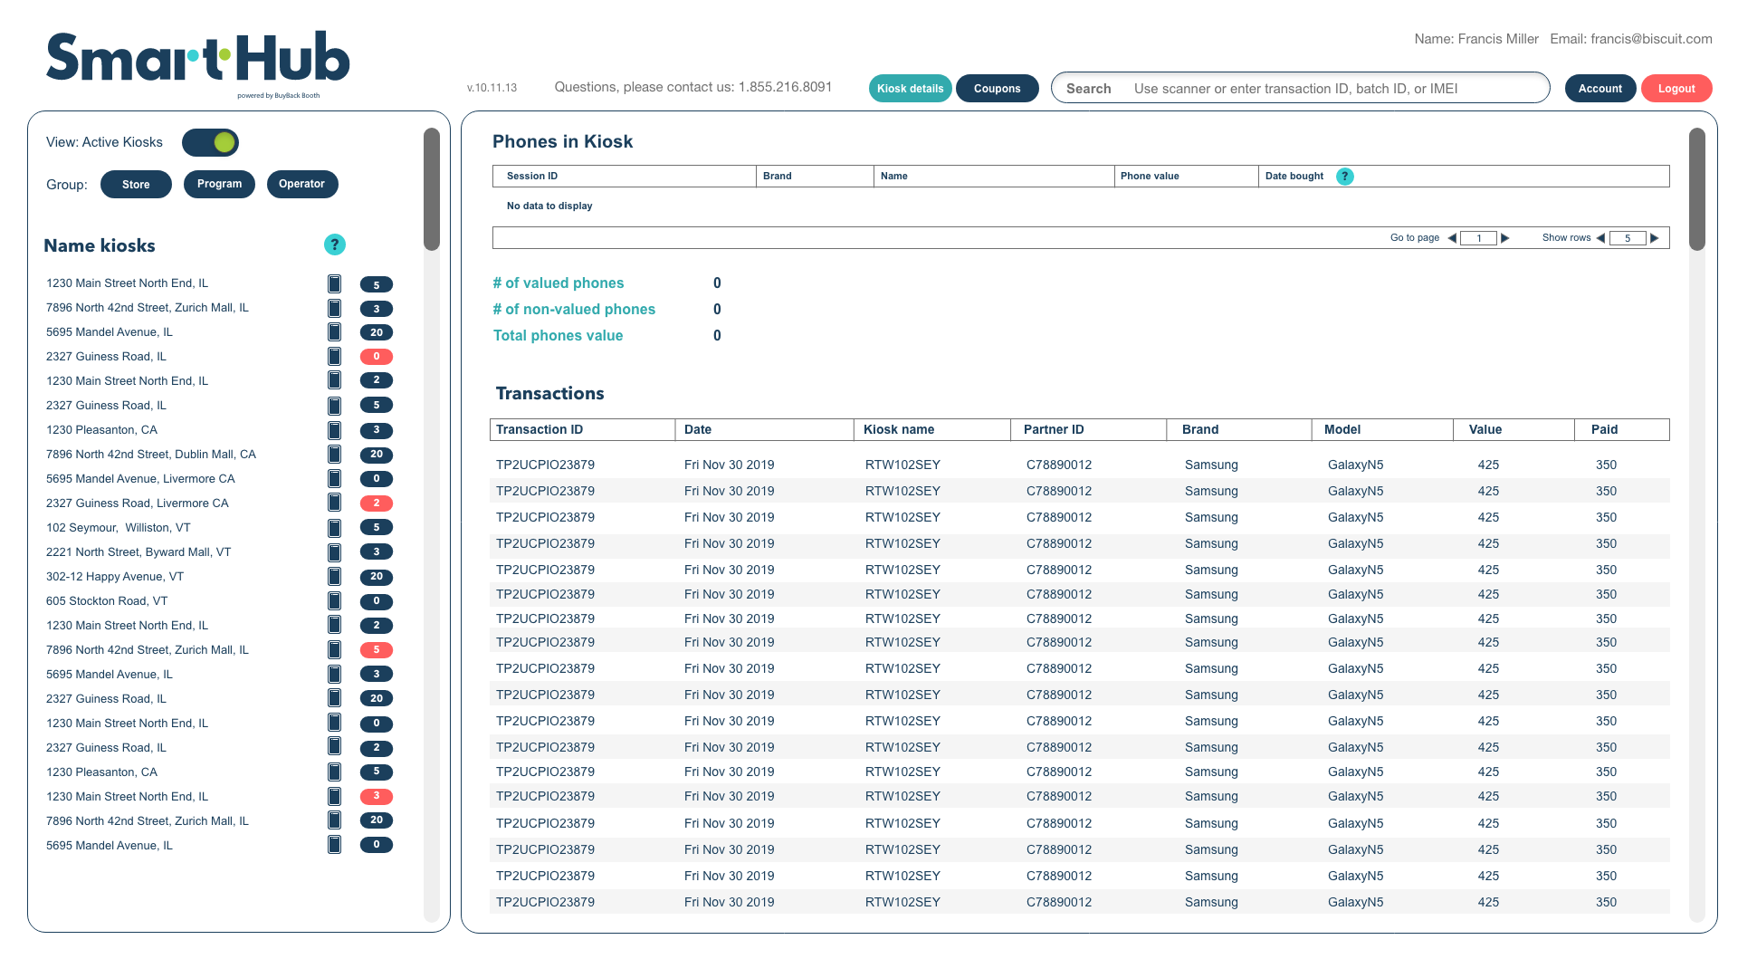Click phone icon for 302-12 Happy Avenue, VT
The image size is (1738, 978).
(x=335, y=576)
